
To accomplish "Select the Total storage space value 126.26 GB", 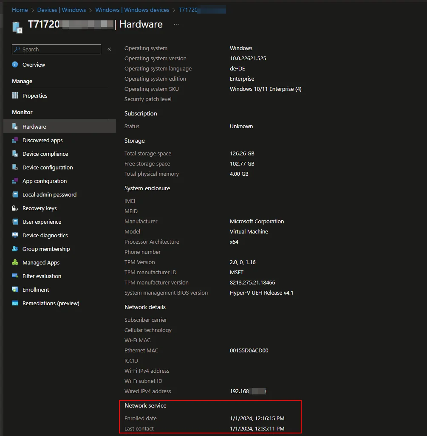I will pyautogui.click(x=242, y=154).
